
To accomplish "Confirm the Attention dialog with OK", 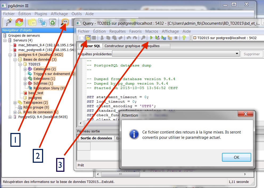I will (x=236, y=157).
